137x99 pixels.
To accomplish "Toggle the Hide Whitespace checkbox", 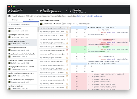I will click(x=77, y=24).
